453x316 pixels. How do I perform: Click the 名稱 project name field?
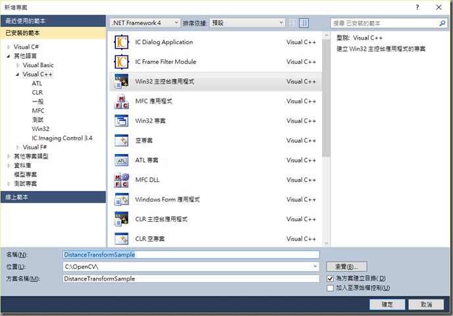pyautogui.click(x=191, y=255)
